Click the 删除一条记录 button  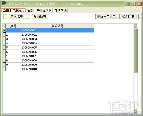107,17
